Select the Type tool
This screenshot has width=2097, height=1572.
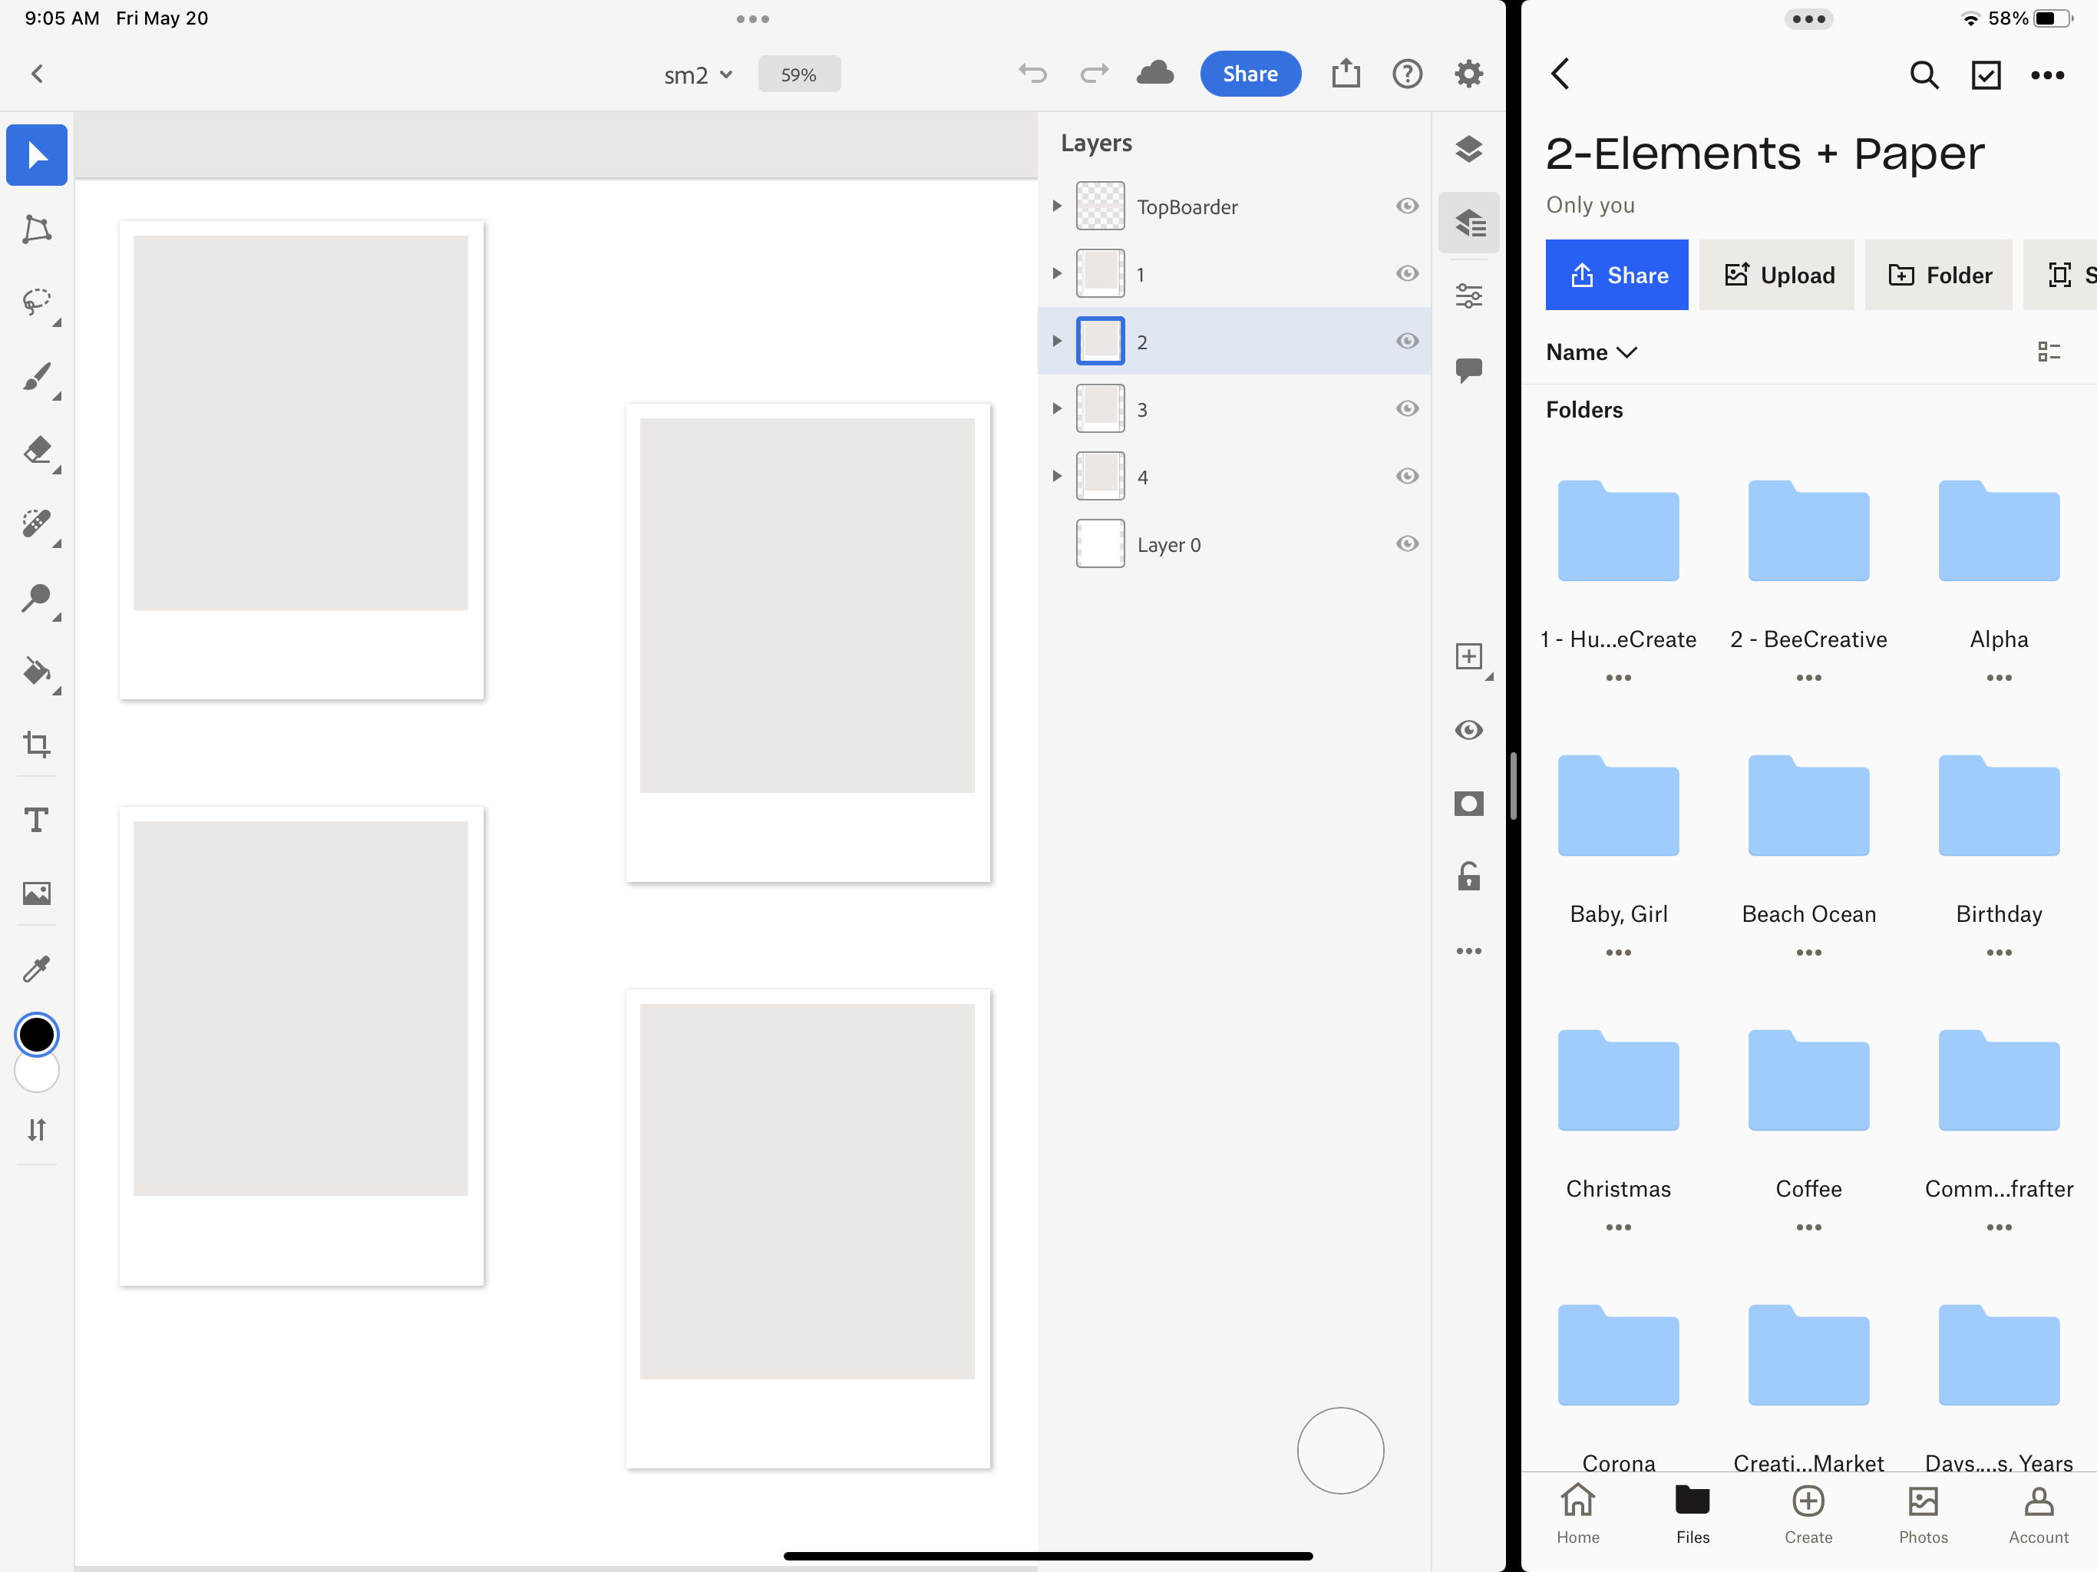click(36, 819)
